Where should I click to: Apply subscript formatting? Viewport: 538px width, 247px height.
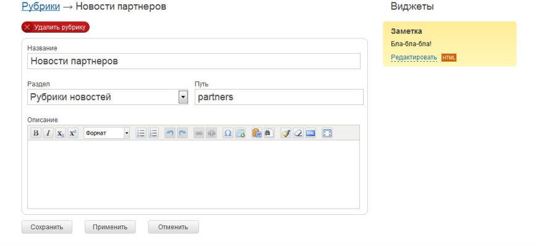click(x=61, y=133)
